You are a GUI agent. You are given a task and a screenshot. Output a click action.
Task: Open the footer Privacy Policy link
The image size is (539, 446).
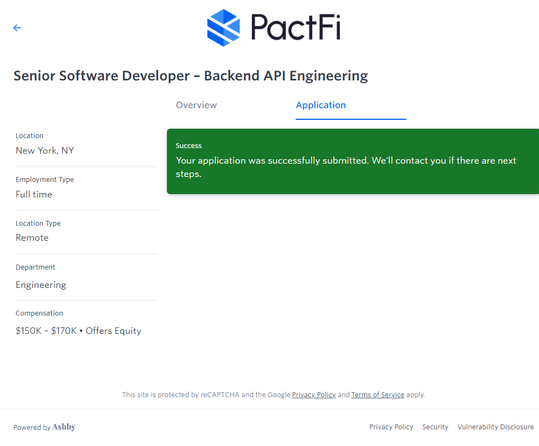coord(391,427)
